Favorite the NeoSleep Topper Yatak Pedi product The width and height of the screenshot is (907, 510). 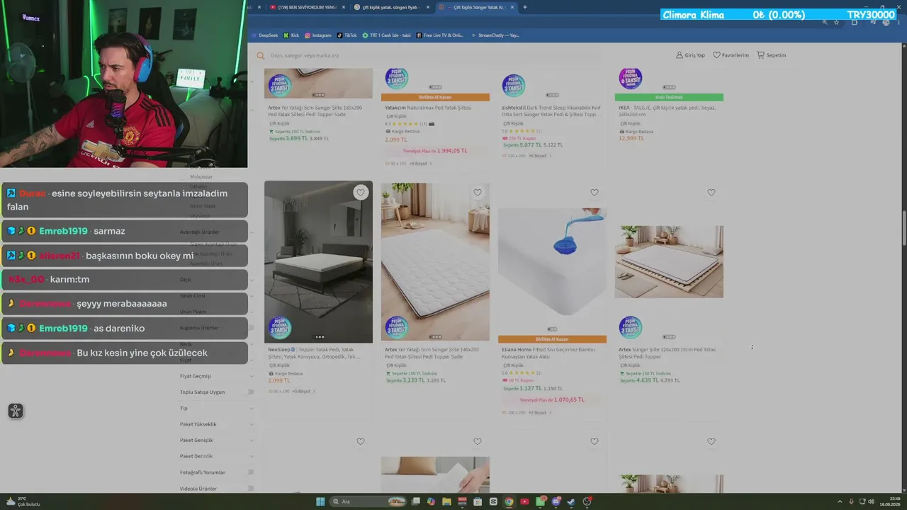[361, 193]
